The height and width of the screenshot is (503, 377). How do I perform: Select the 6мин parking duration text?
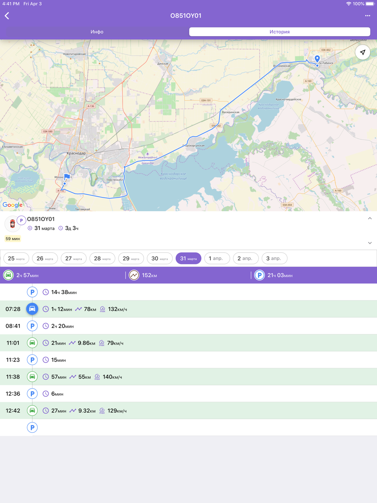coord(57,394)
